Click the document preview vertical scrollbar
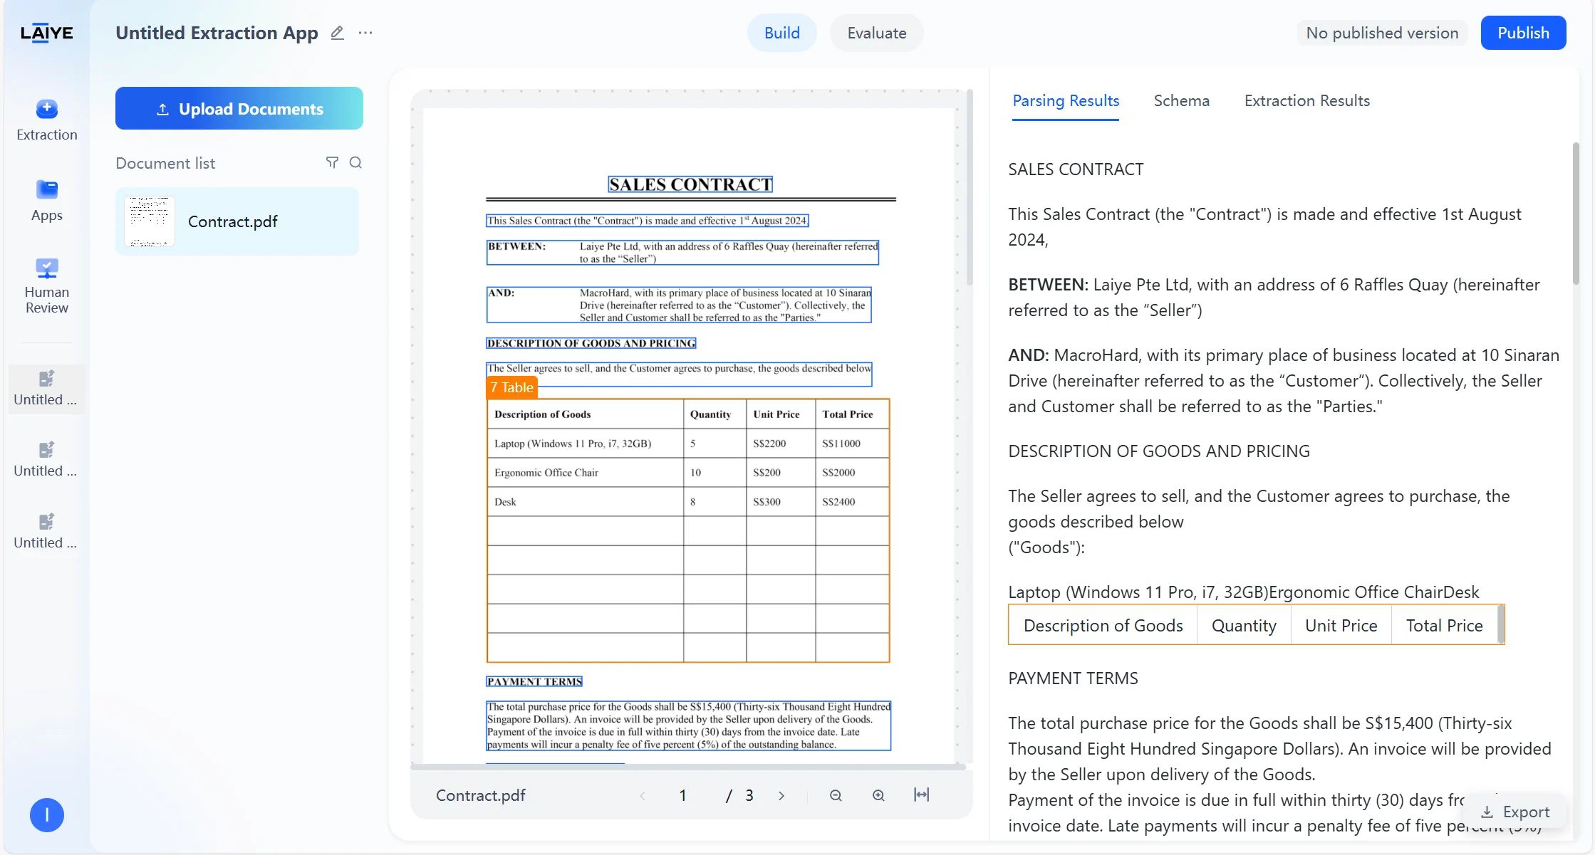This screenshot has width=1595, height=855. pos(970,187)
